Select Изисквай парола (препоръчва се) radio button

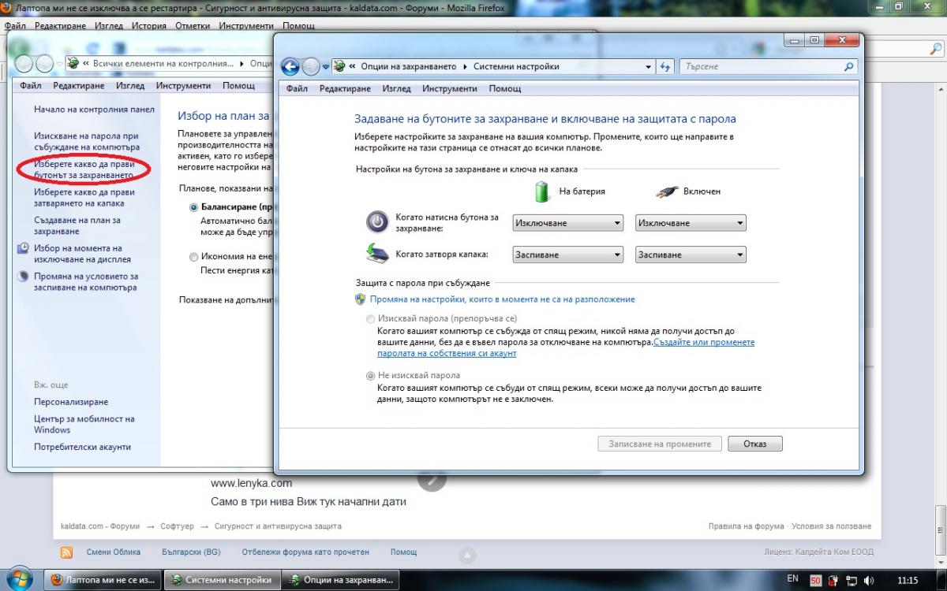pyautogui.click(x=371, y=319)
